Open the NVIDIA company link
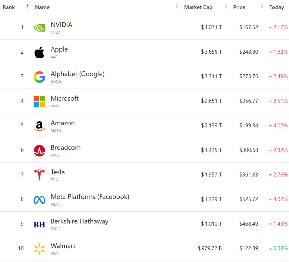The image size is (289, 262). (61, 25)
